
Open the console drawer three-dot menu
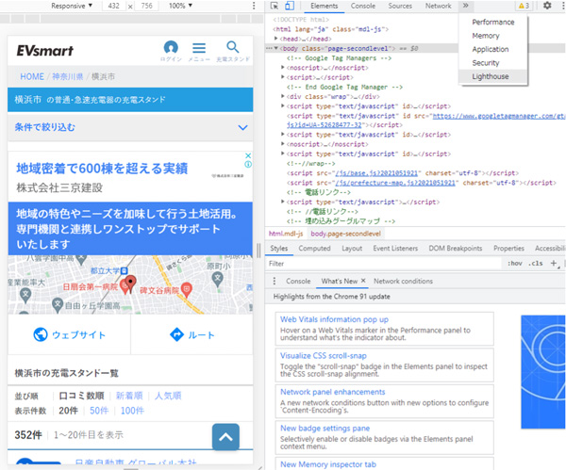coord(275,281)
